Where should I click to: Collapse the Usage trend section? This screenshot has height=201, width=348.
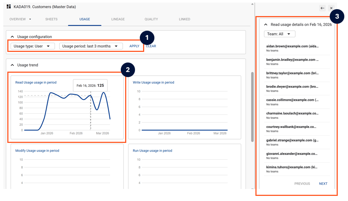coord(12,65)
